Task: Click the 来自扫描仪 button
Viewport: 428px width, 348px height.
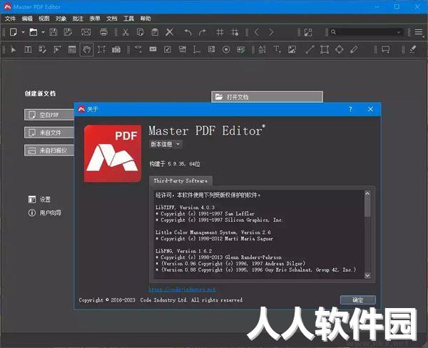Action: [x=49, y=150]
